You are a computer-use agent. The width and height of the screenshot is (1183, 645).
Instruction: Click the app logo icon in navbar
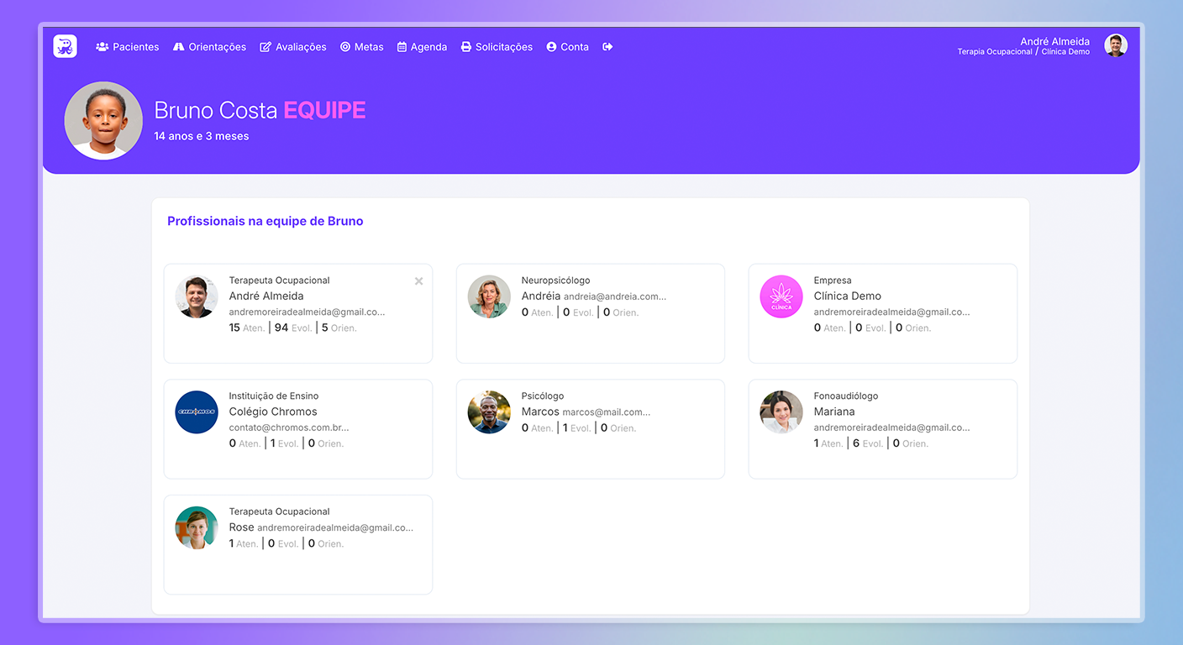65,46
